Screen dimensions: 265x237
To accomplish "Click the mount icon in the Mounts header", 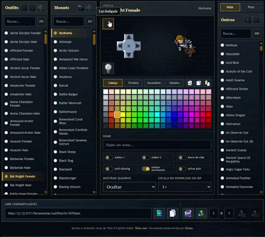I will 81,8.
